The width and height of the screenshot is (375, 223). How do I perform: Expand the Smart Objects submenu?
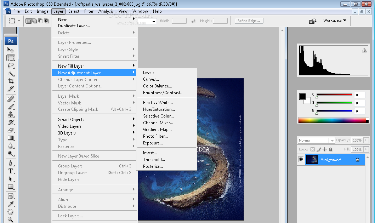click(95, 120)
